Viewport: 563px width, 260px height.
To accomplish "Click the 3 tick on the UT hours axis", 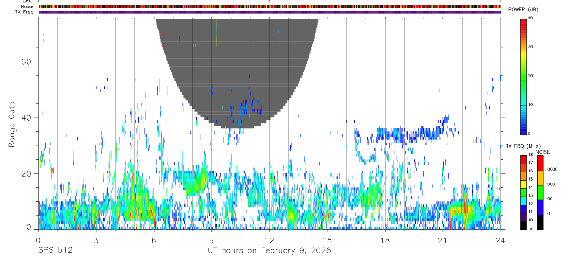I will point(96,239).
